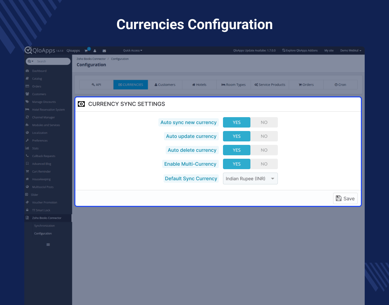Viewport: 389px width, 305px height.
Task: Click the Preferences wrench icon
Action: [x=27, y=140]
